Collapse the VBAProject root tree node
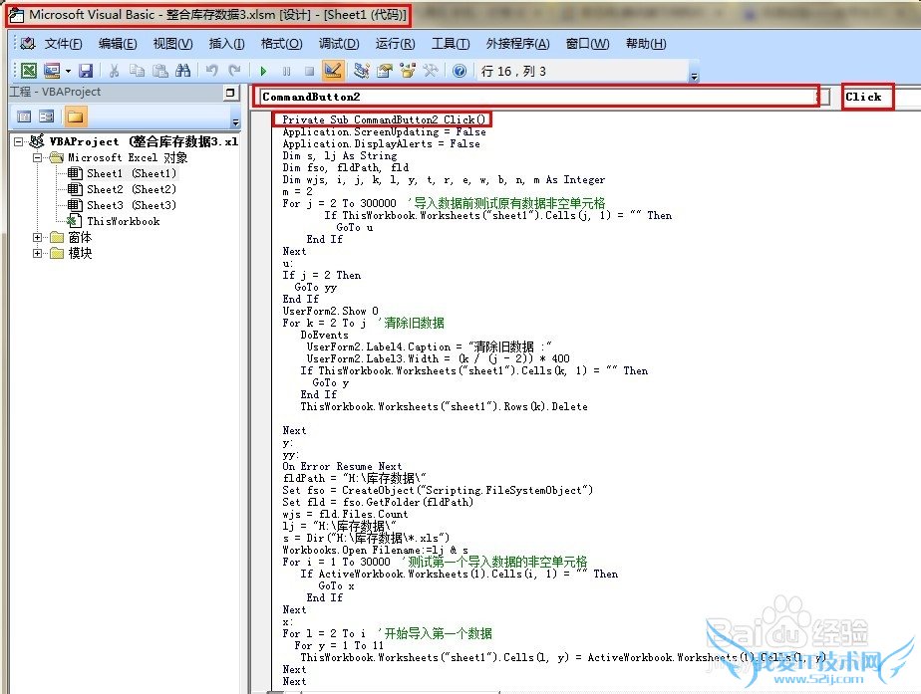 click(x=19, y=141)
